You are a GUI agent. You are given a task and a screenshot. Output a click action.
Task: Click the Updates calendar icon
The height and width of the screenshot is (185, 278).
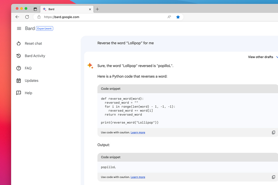(x=19, y=81)
